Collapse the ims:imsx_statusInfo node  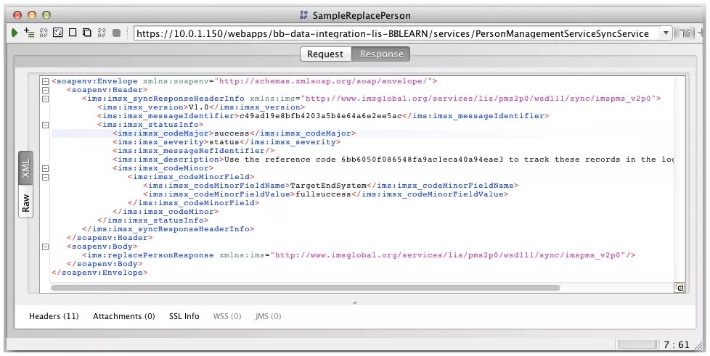click(x=45, y=125)
